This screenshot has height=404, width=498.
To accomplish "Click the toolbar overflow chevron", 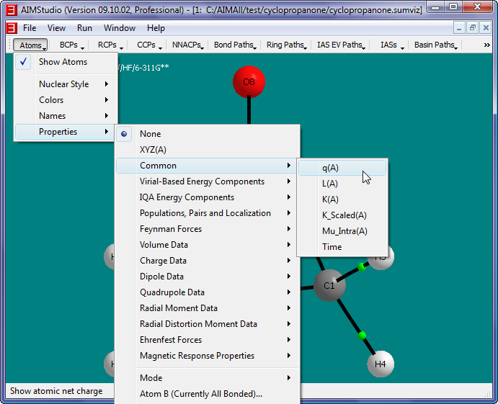I will (486, 45).
